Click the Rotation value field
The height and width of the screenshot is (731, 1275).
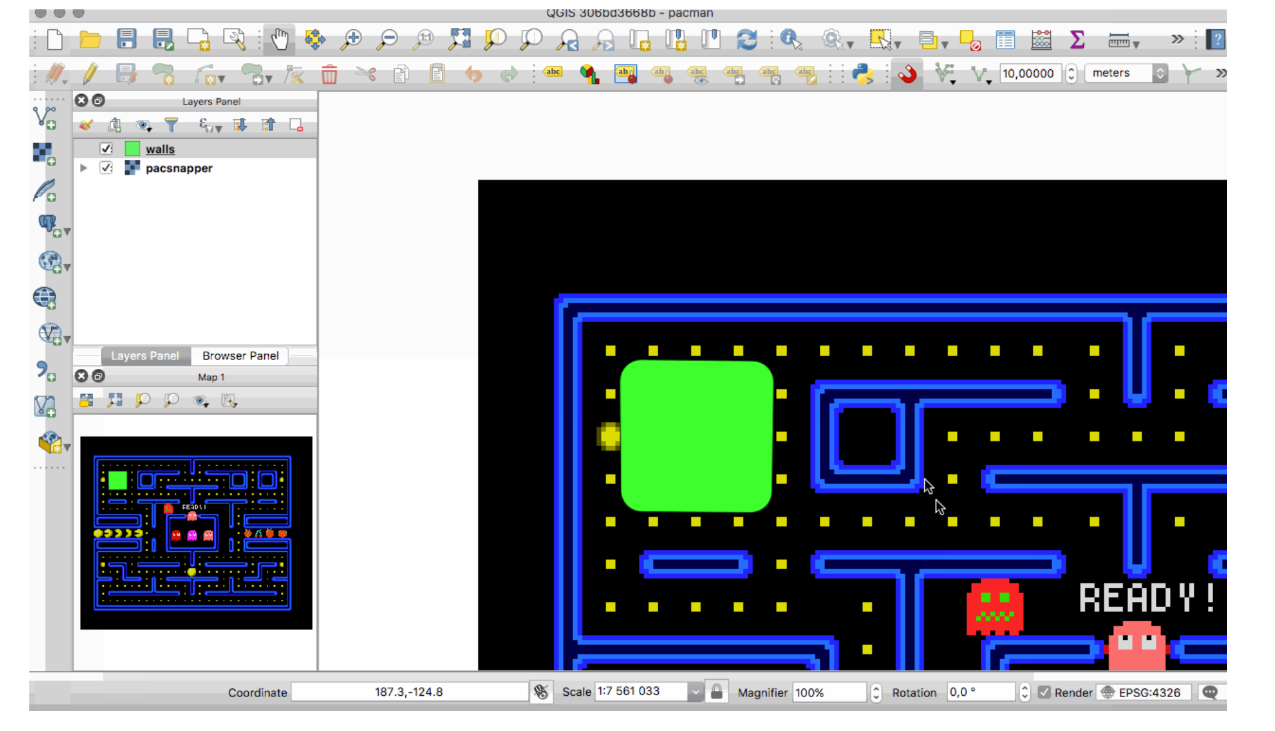pos(982,692)
